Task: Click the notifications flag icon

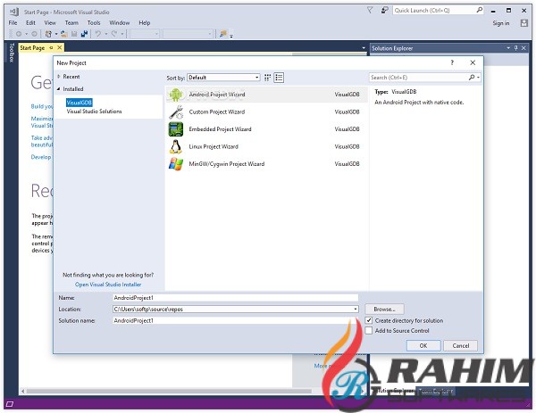Action: pos(370,11)
